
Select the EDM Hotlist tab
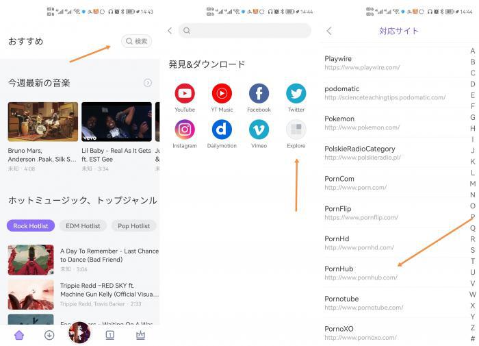(83, 226)
